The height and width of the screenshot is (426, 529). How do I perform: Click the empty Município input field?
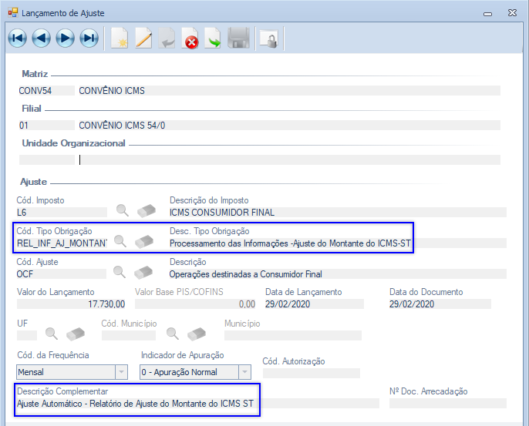293,335
